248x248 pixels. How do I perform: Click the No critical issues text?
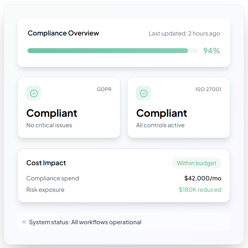pyautogui.click(x=49, y=125)
